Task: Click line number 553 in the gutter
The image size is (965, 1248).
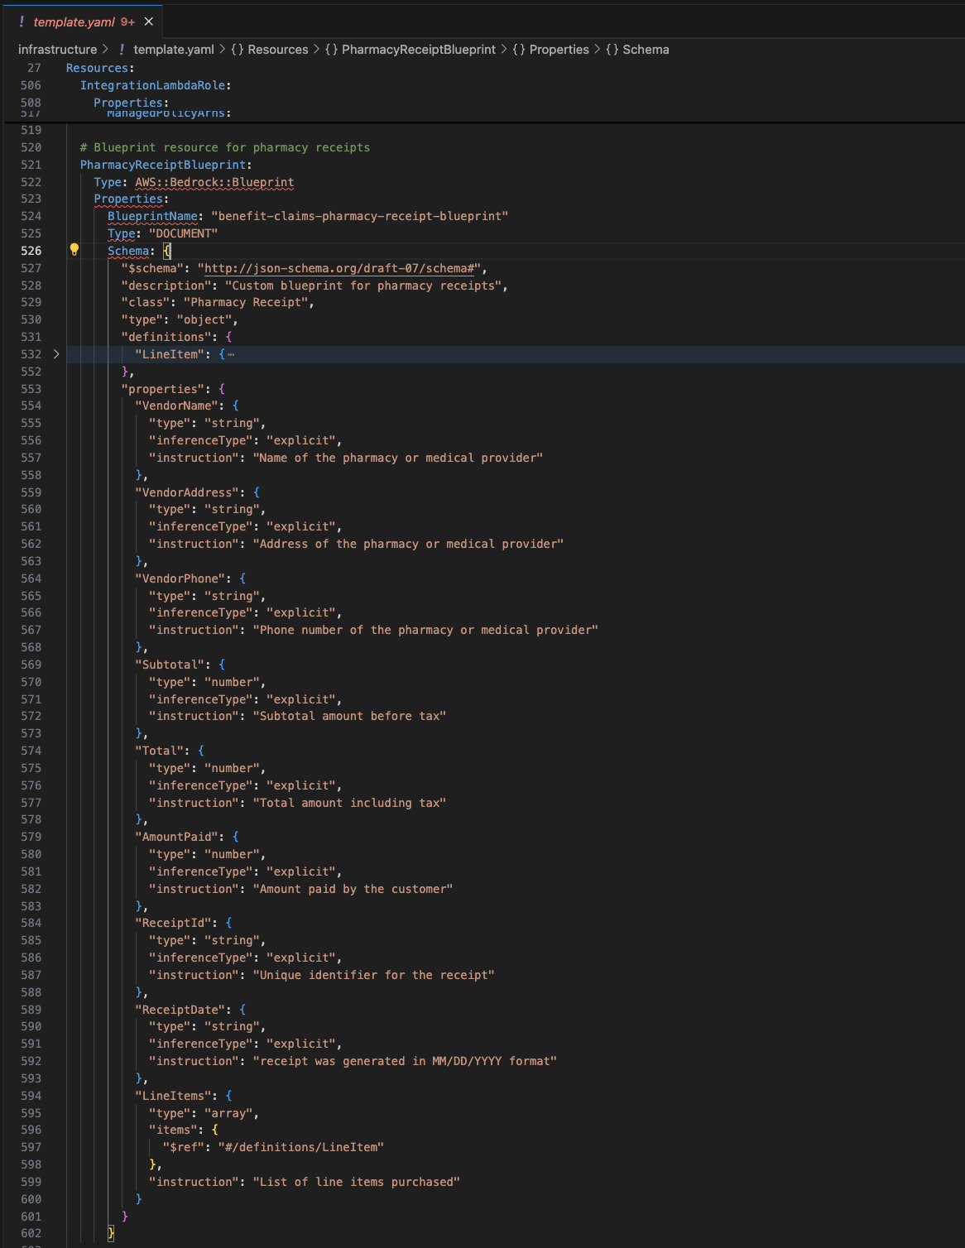Action: coord(31,389)
